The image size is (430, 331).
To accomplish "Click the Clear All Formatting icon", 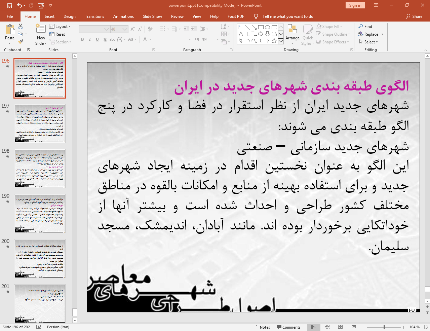I will tap(150, 29).
